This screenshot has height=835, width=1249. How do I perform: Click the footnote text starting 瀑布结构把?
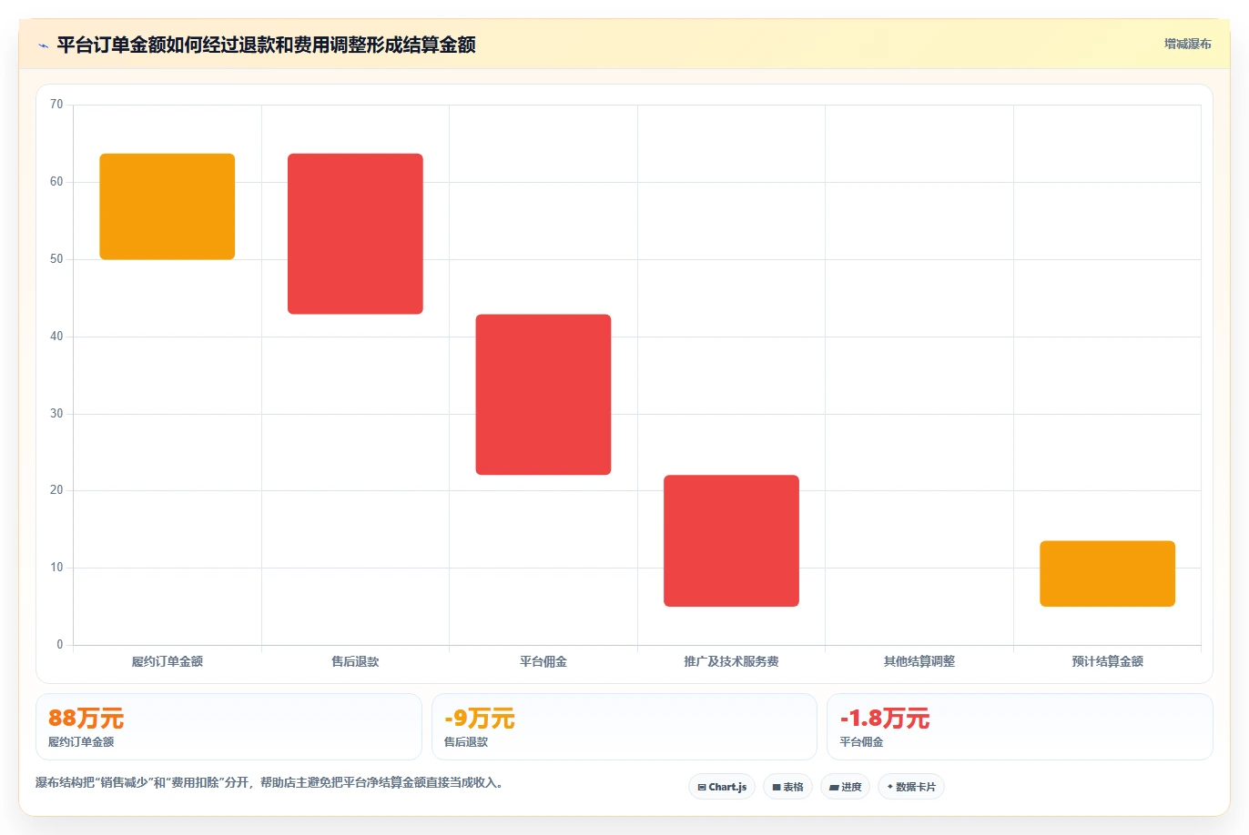click(x=269, y=782)
